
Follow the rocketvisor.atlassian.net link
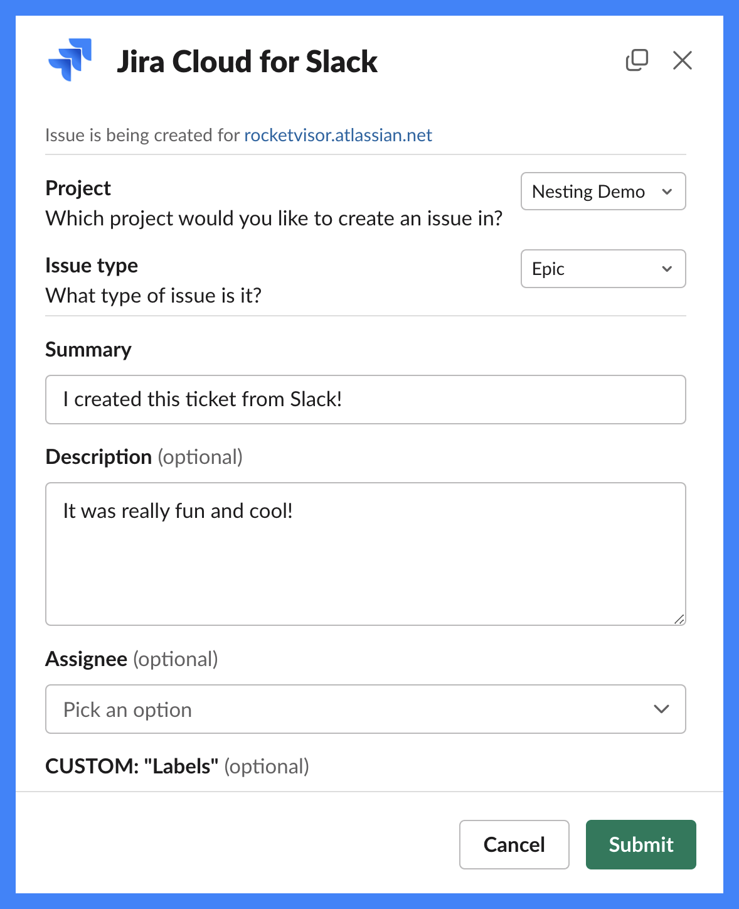pyautogui.click(x=337, y=134)
